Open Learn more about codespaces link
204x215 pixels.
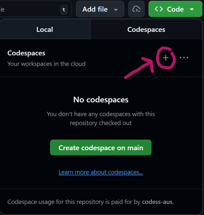pyautogui.click(x=101, y=172)
